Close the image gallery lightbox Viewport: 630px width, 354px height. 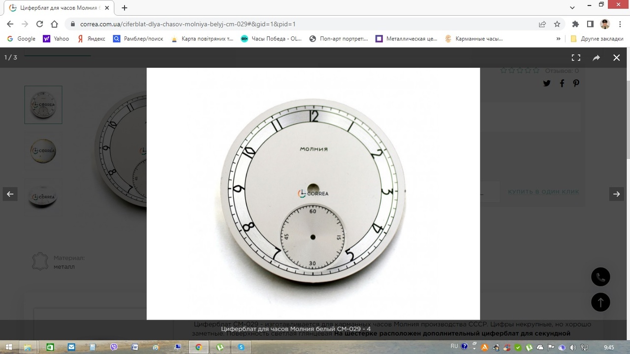coord(616,58)
